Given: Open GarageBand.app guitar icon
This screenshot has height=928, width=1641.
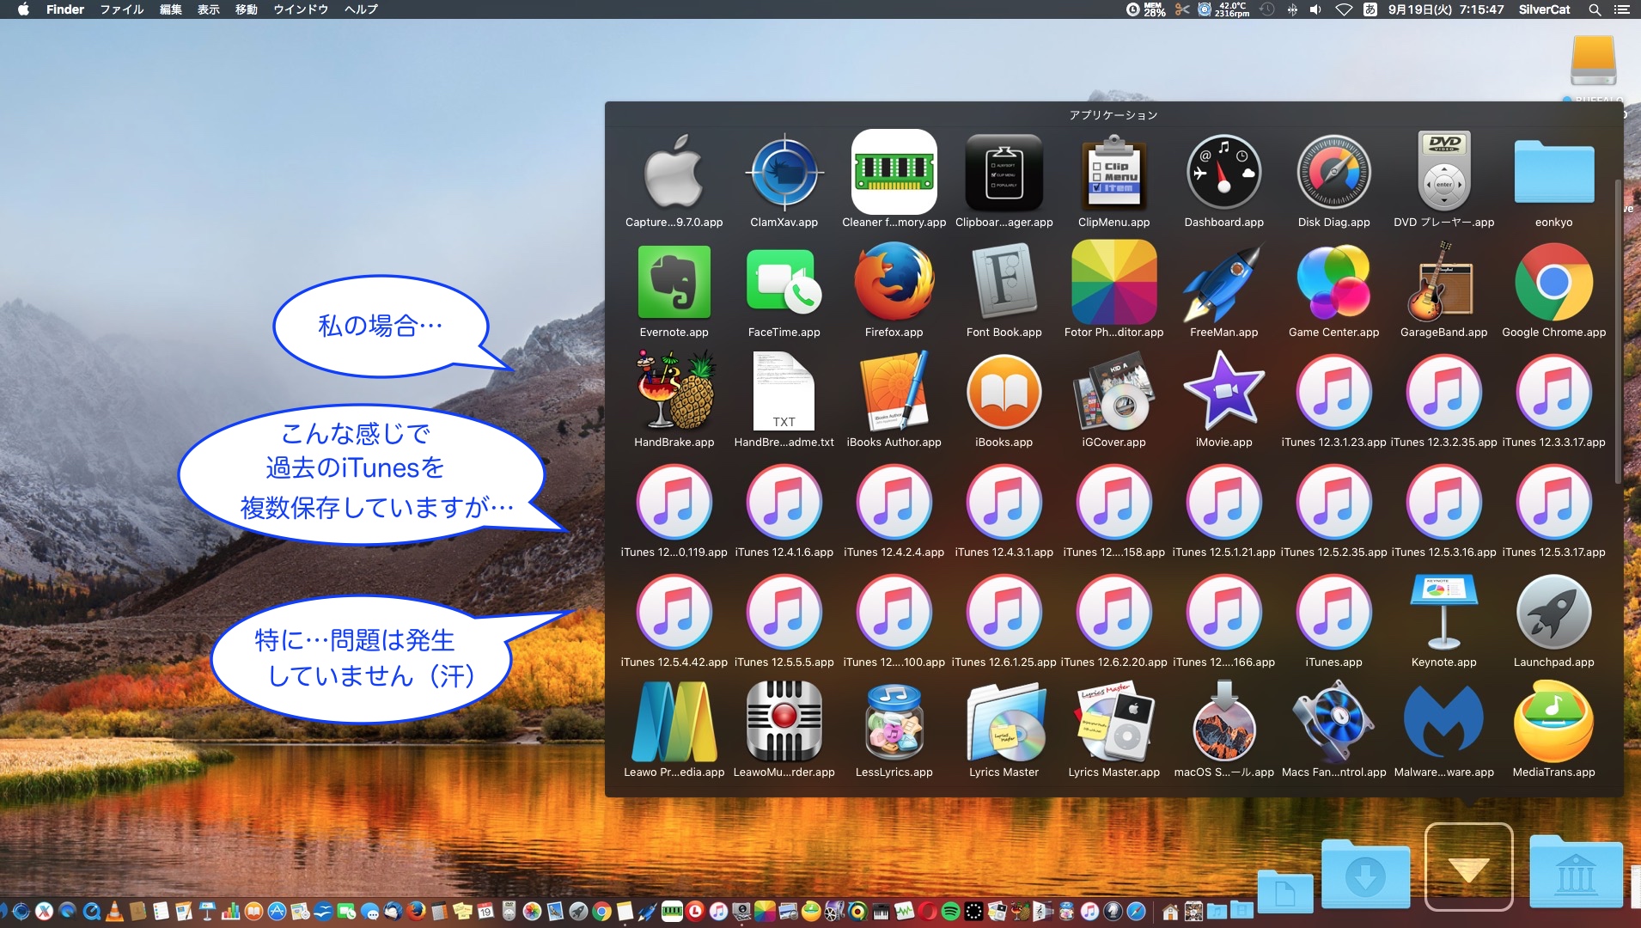Looking at the screenshot, I should pyautogui.click(x=1443, y=283).
